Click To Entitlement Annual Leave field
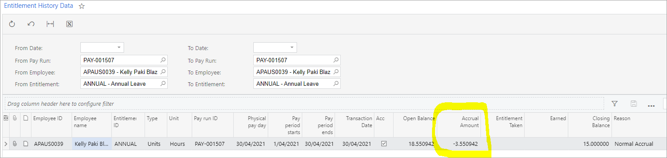This screenshot has height=158, width=667. pos(297,84)
